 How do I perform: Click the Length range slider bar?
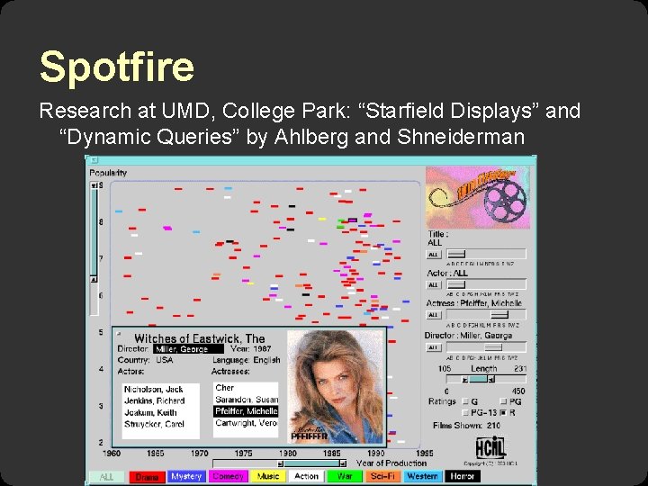[x=479, y=380]
